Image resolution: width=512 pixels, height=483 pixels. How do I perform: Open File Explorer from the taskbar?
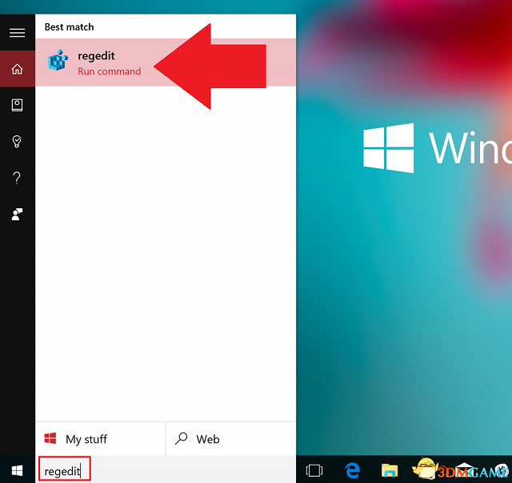pos(390,470)
